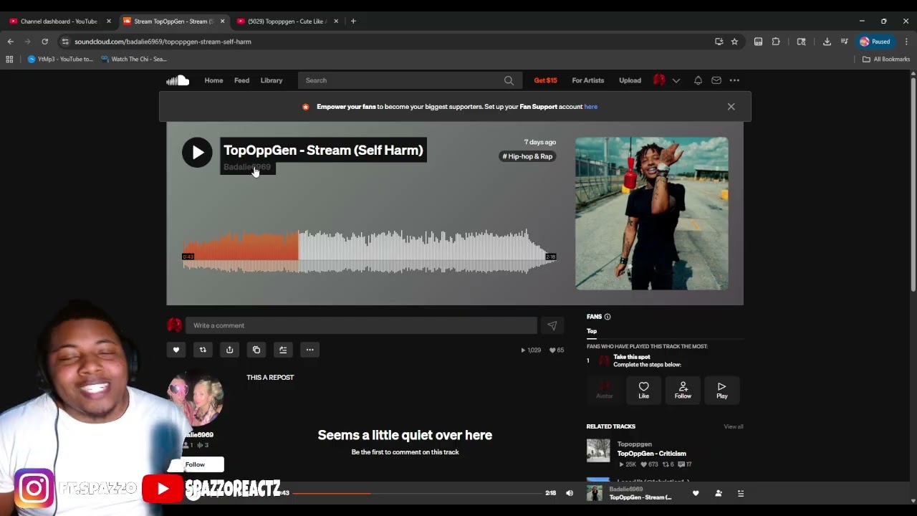Viewport: 917px width, 516px height.
Task: Expand the profile menu chevron
Action: coord(676,80)
